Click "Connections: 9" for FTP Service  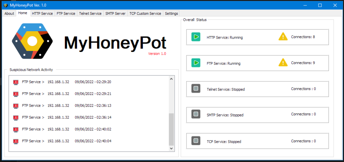click(303, 63)
